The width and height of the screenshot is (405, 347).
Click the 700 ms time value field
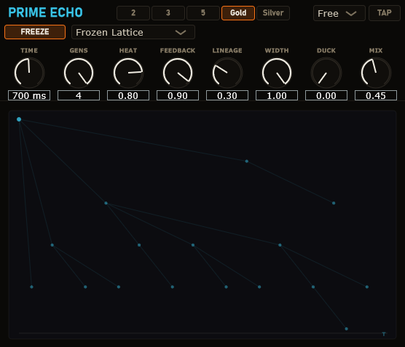point(29,95)
